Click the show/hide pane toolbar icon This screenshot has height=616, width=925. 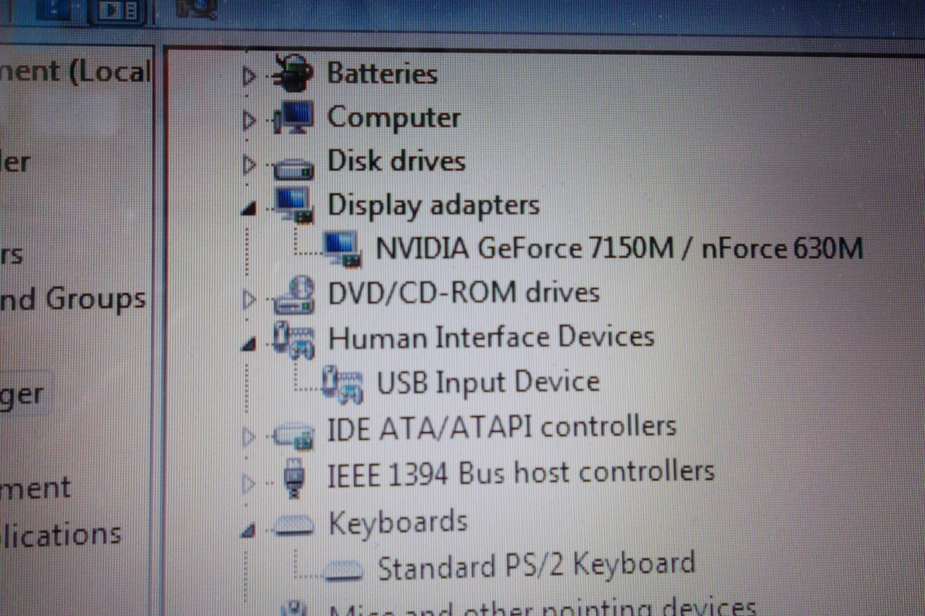pyautogui.click(x=119, y=10)
